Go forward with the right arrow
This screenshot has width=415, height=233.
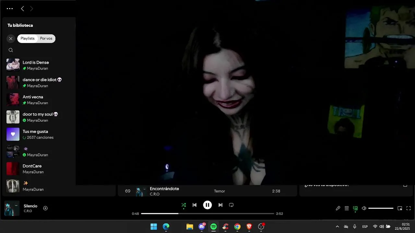31,9
